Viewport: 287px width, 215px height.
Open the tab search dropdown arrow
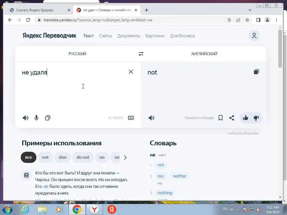(x=250, y=10)
